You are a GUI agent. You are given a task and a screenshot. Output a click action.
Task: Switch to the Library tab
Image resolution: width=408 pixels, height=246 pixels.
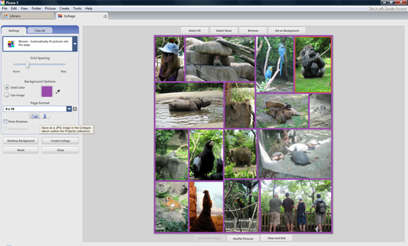click(28, 16)
